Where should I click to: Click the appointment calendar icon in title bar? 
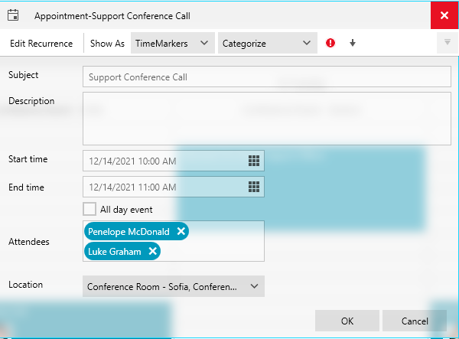click(x=13, y=15)
